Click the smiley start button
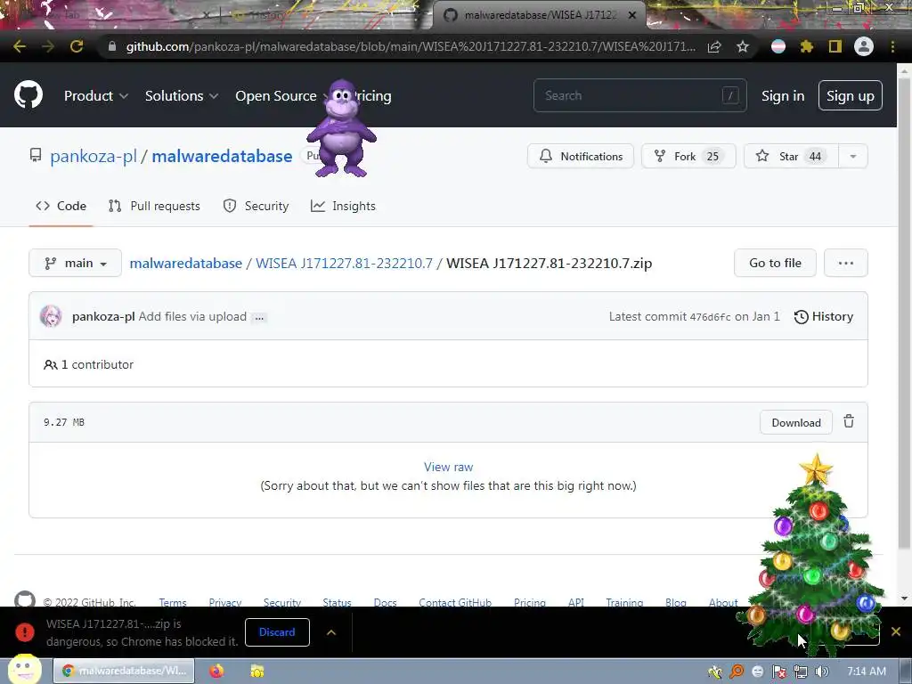This screenshot has height=684, width=912. pyautogui.click(x=24, y=669)
